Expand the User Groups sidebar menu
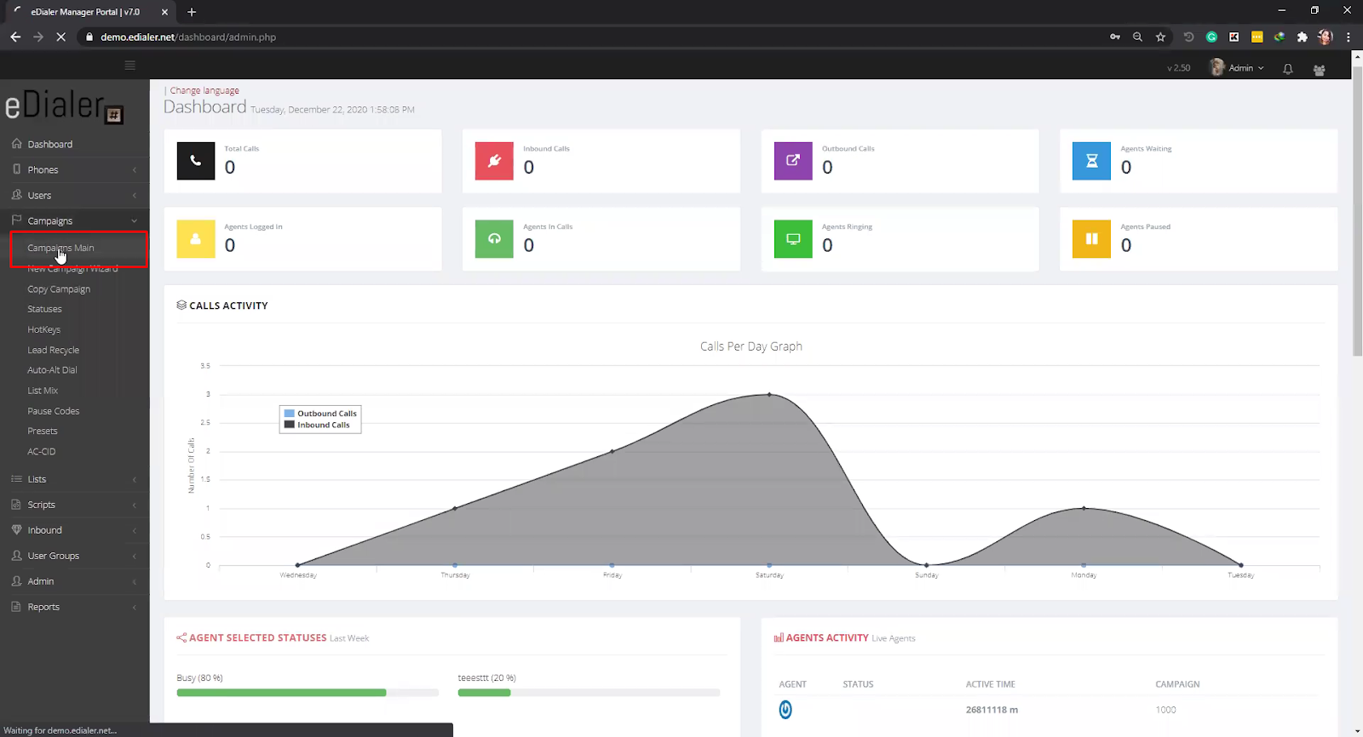Screen dimensions: 1363x737 pos(75,556)
